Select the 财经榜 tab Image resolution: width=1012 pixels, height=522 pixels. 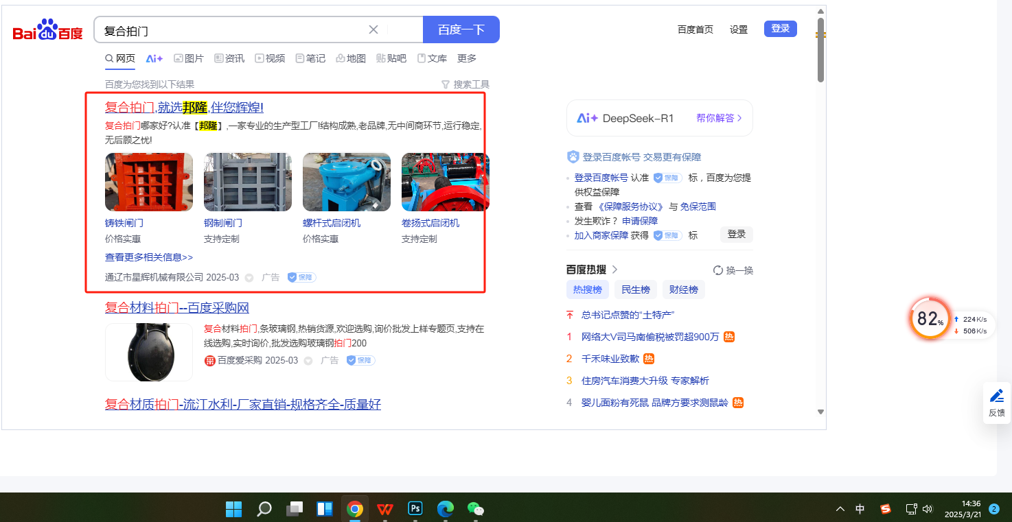684,289
